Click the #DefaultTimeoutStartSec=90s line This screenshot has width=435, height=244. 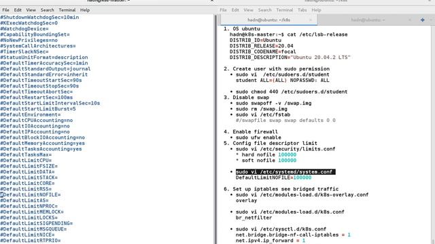pos(41,80)
